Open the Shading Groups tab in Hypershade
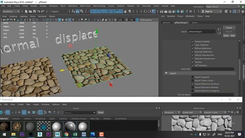The width and height of the screenshot is (245, 138). coord(78,118)
